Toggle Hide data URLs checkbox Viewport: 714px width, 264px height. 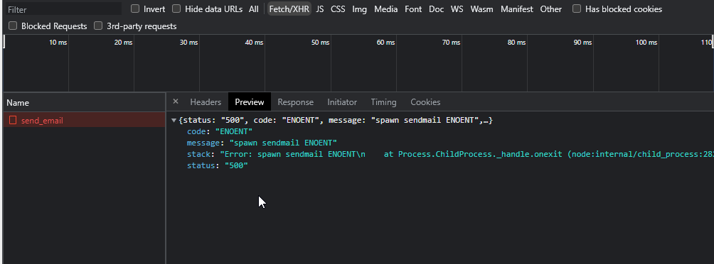coord(176,9)
